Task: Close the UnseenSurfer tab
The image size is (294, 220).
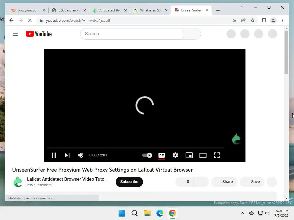Action: [x=207, y=10]
